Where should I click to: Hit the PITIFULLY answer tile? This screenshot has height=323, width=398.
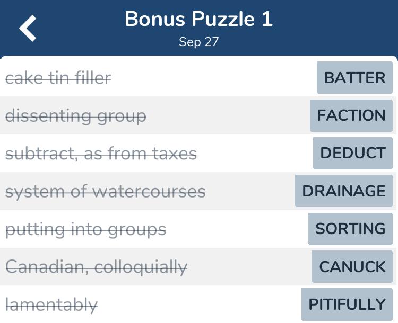pyautogui.click(x=347, y=304)
